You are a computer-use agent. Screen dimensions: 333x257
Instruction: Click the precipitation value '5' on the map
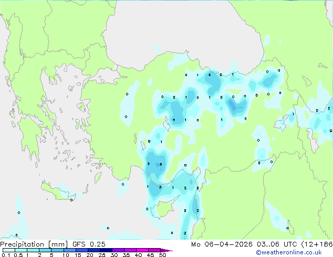pos(161,164)
